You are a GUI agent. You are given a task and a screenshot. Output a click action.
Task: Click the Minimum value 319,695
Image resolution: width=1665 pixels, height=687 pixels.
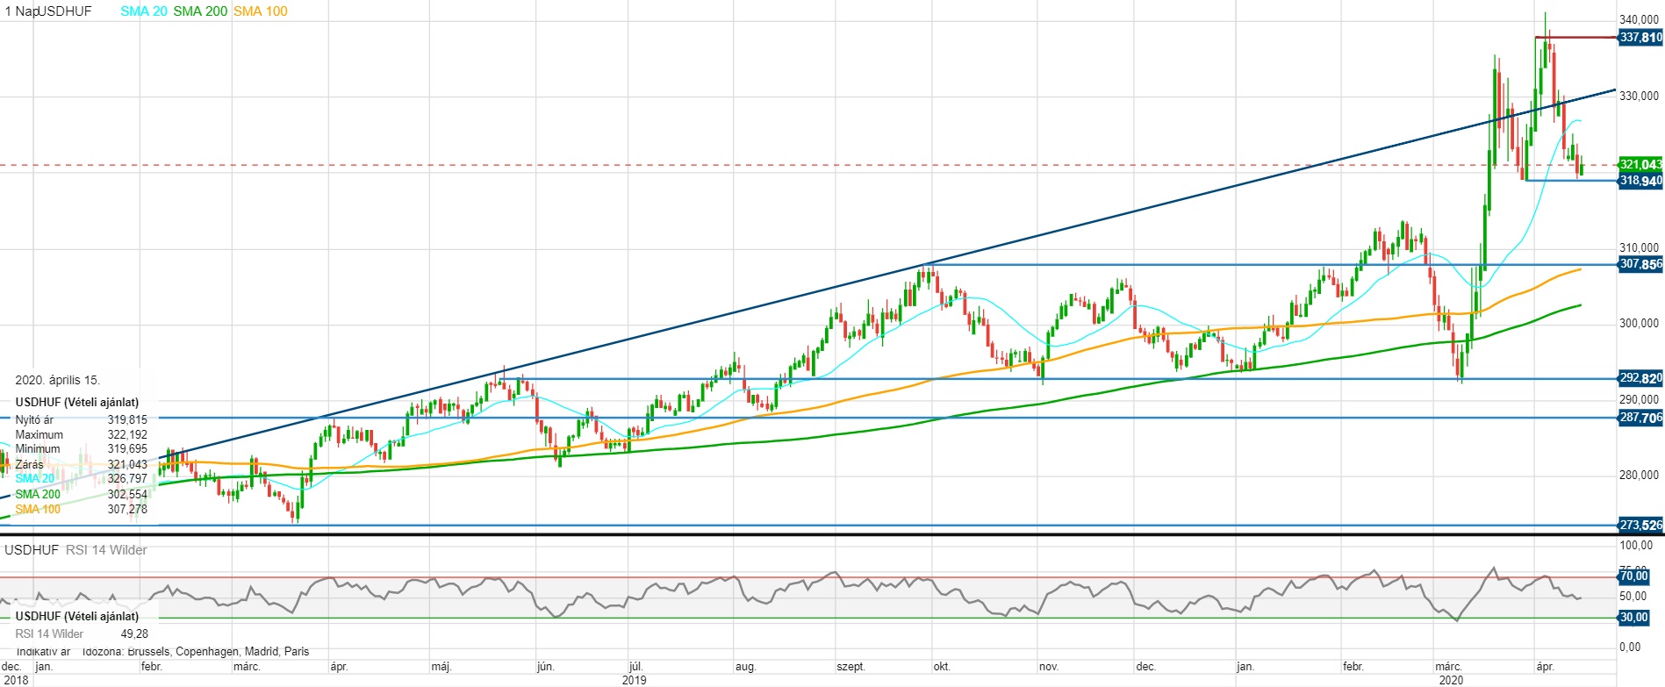[x=127, y=448]
